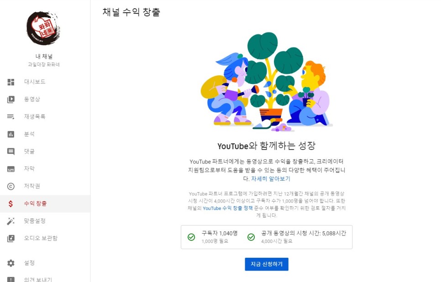Open 맞춤설정 in the sidebar

45,221
